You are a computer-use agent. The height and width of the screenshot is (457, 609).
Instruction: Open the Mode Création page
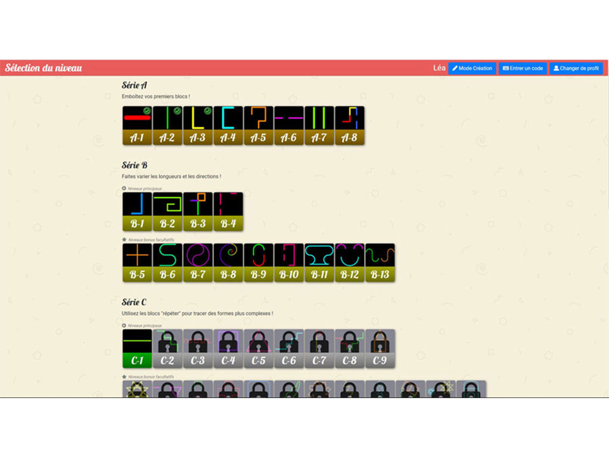tap(473, 68)
